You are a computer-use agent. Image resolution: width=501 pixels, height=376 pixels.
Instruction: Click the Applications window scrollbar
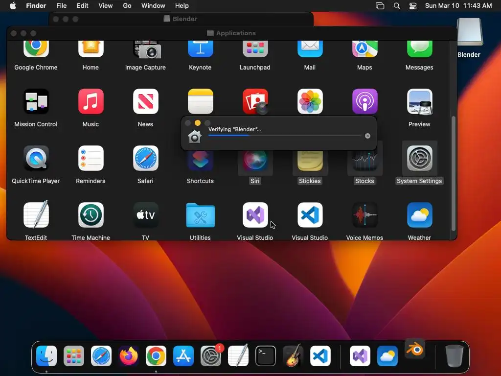(453, 173)
